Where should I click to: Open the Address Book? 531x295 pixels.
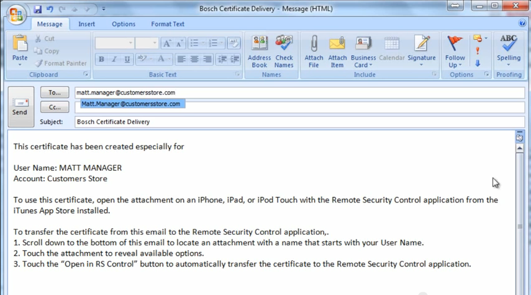(260, 51)
